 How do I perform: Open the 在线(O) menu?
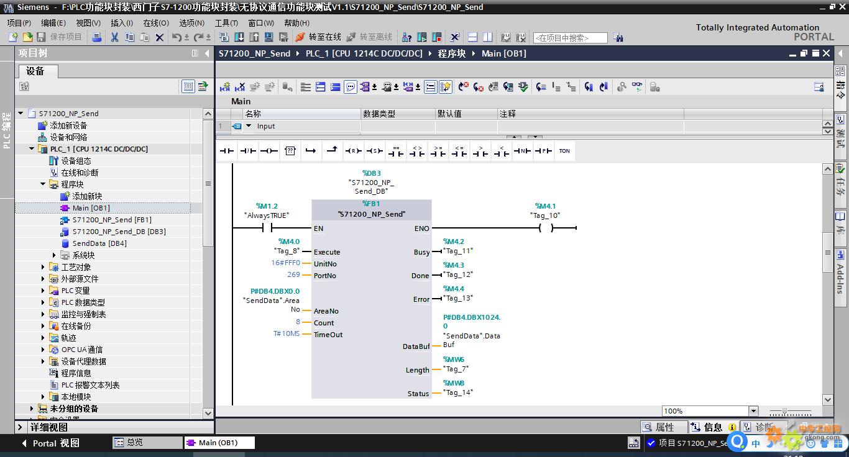[x=155, y=23]
